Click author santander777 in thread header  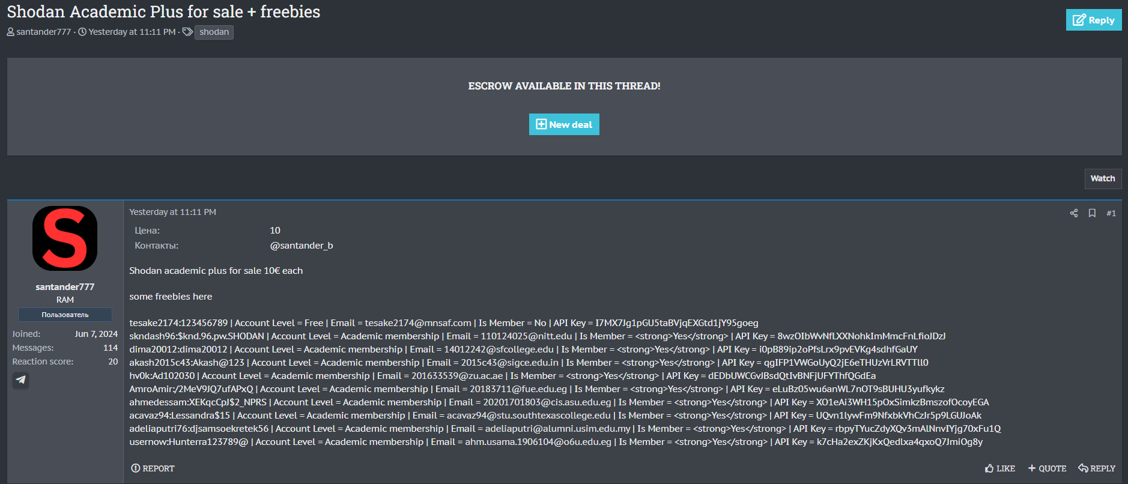pyautogui.click(x=43, y=32)
